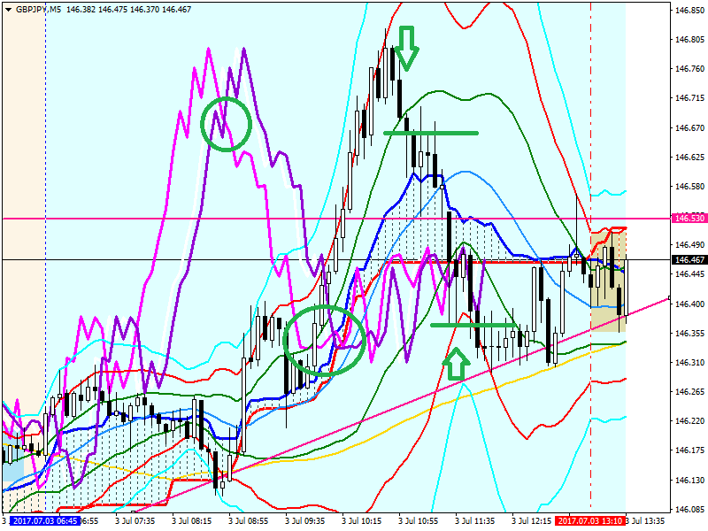Select the pink 146.530 price level label

click(x=689, y=219)
